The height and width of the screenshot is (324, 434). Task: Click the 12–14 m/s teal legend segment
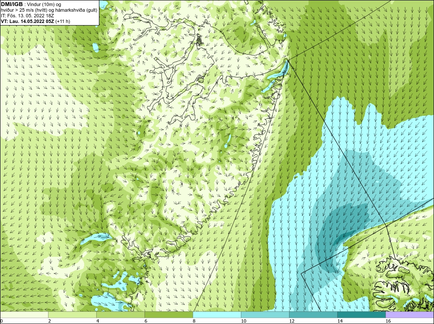[313, 314]
